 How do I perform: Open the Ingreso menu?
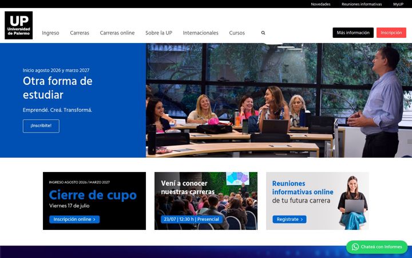(50, 33)
